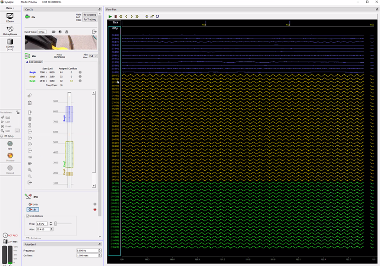380x266 pixels.
Task: Switch runtime mode to Preview
Action: [10, 156]
